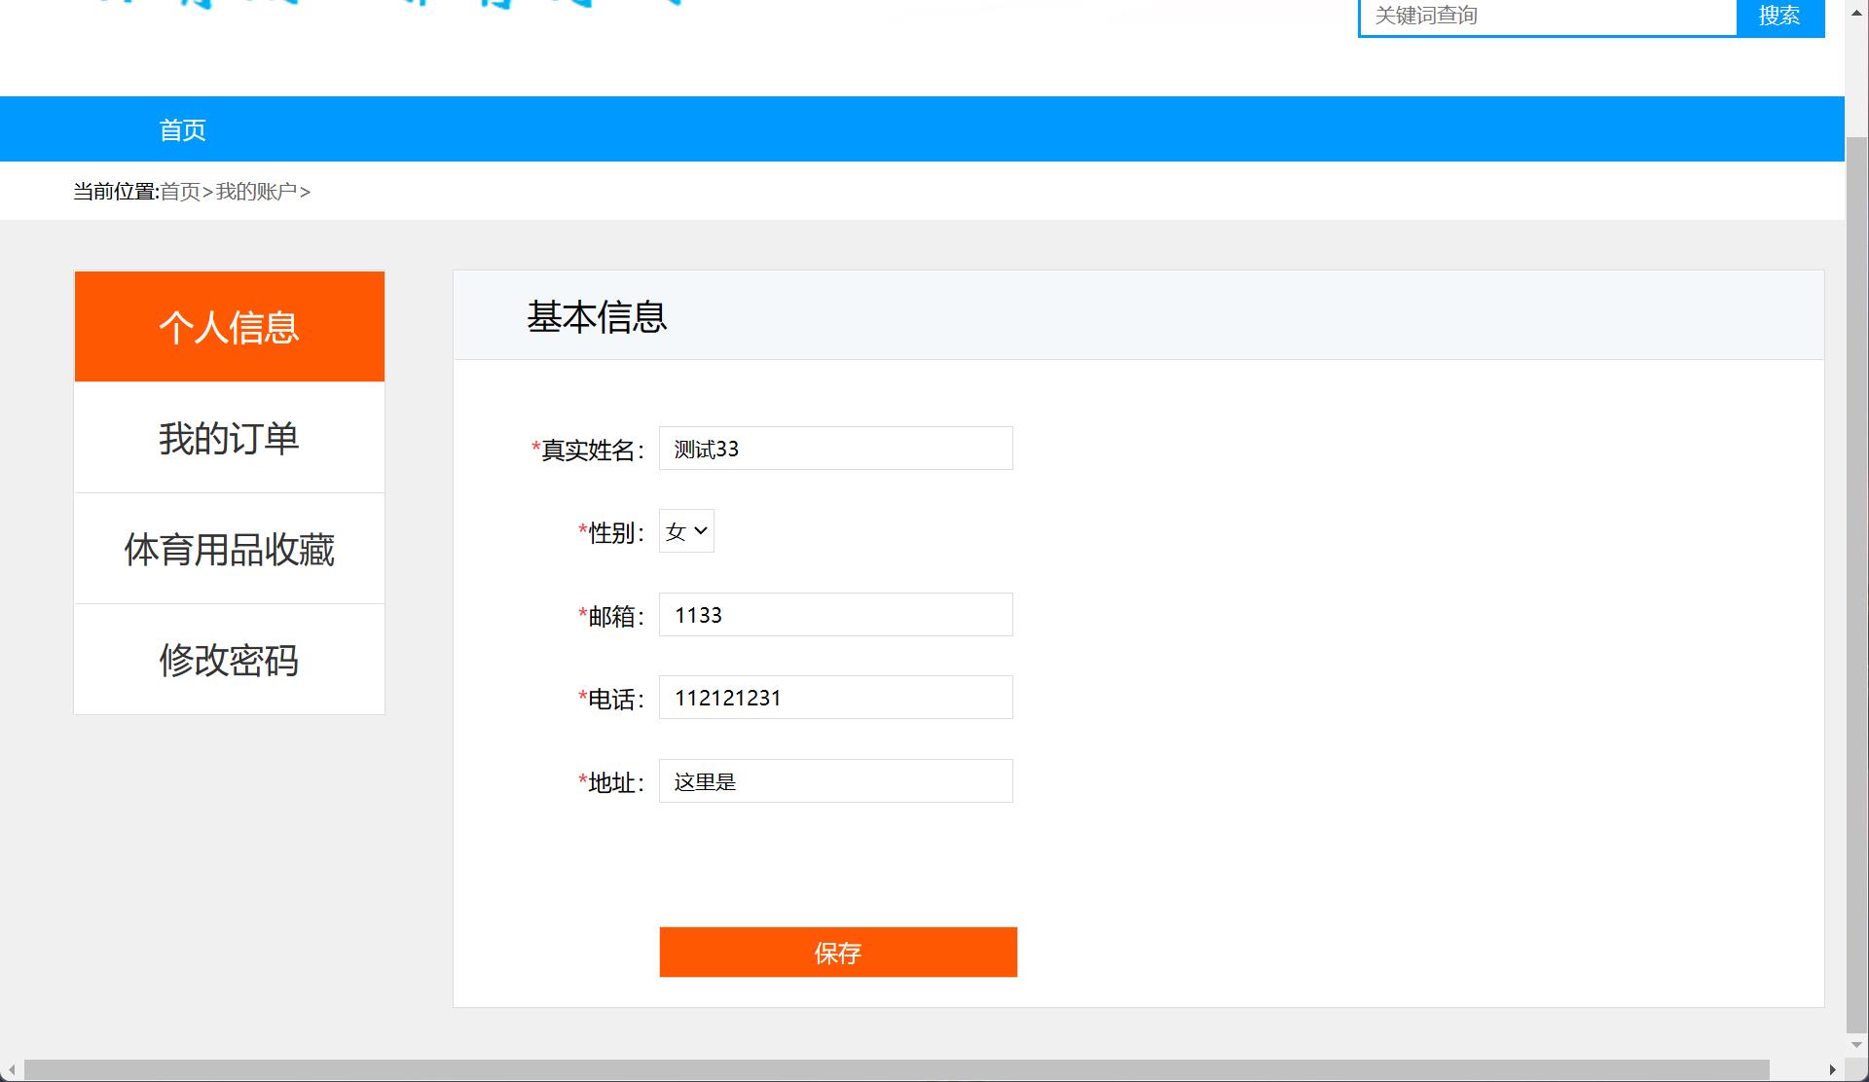Click 我的账户 link in the breadcrumb

pos(253,192)
